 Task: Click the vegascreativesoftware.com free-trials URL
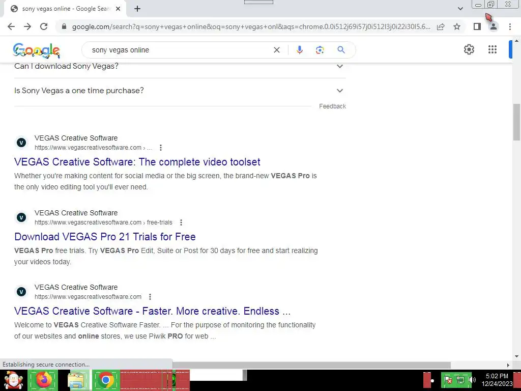103,222
